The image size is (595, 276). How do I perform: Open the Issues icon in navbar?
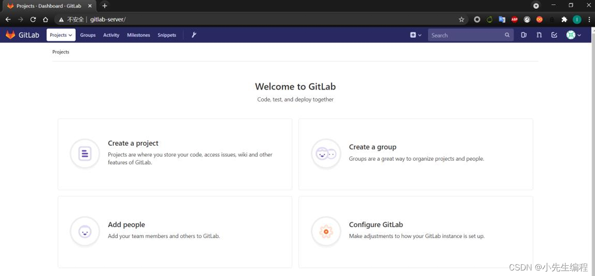pyautogui.click(x=524, y=35)
